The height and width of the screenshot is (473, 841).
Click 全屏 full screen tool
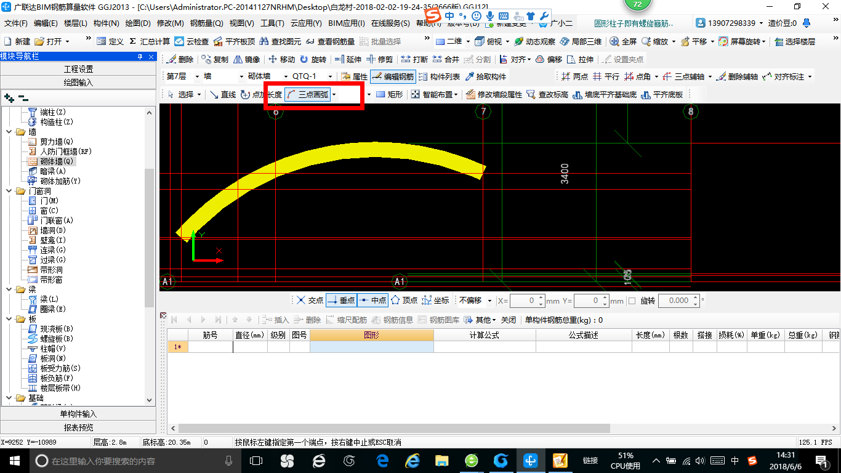tap(623, 41)
